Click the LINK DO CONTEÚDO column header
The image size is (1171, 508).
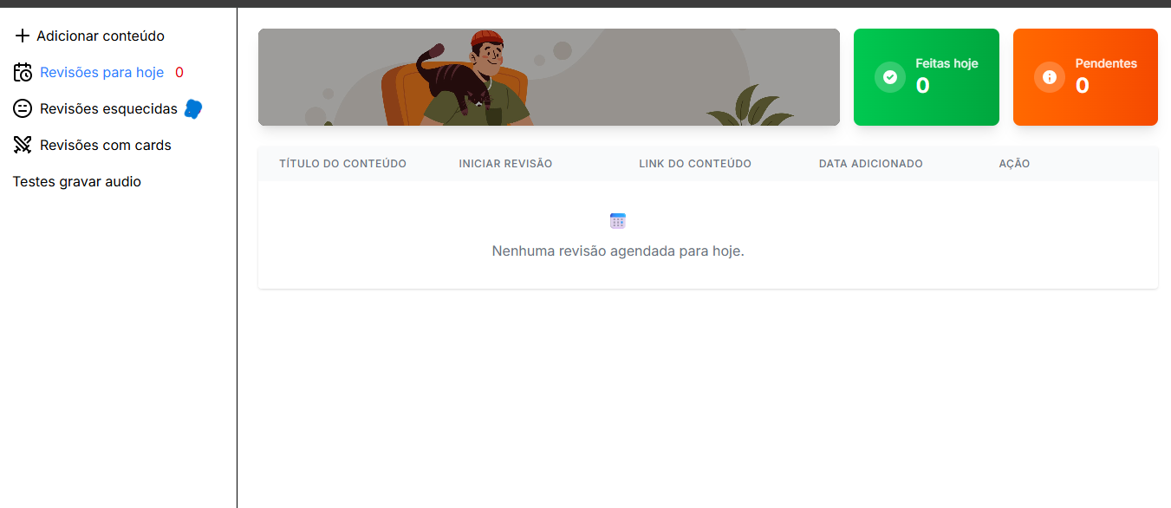pyautogui.click(x=695, y=164)
